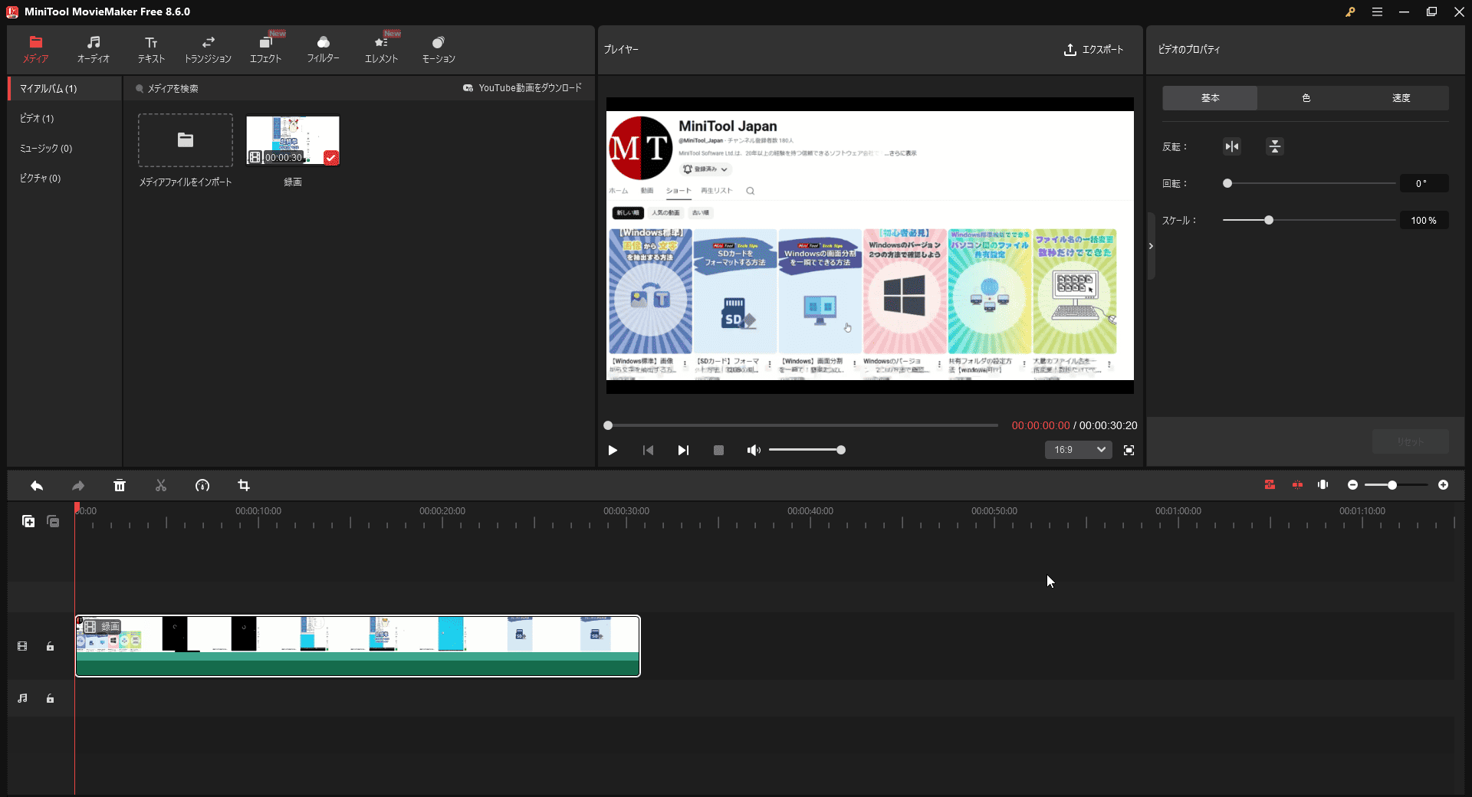This screenshot has width=1472, height=797.
Task: Delete the selected clip with the trash icon
Action: tap(120, 485)
